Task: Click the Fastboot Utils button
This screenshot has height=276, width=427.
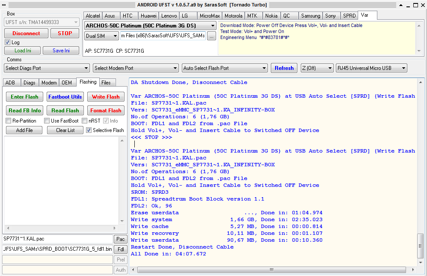Action: (65, 97)
